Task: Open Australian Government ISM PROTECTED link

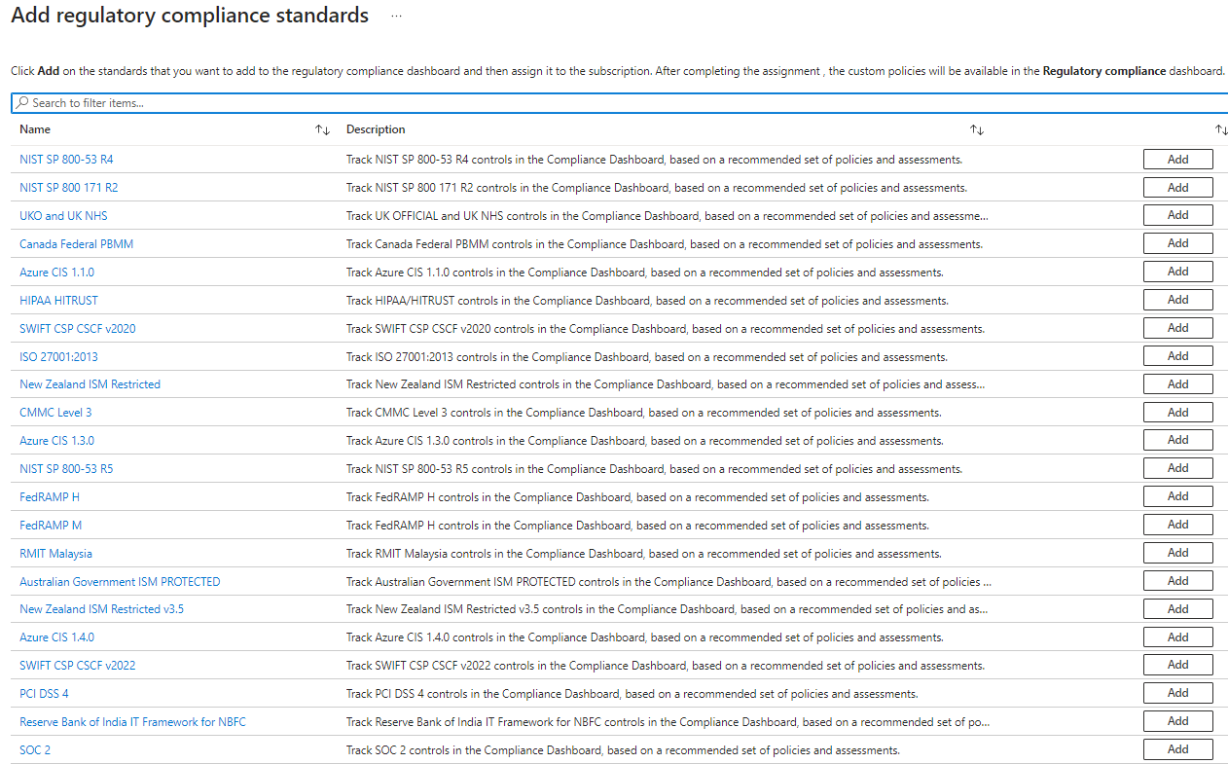Action: tap(120, 582)
